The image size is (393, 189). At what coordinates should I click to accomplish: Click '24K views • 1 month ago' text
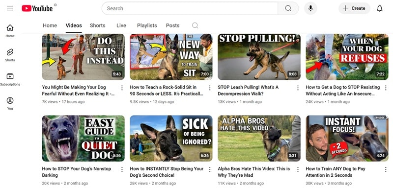click(328, 102)
